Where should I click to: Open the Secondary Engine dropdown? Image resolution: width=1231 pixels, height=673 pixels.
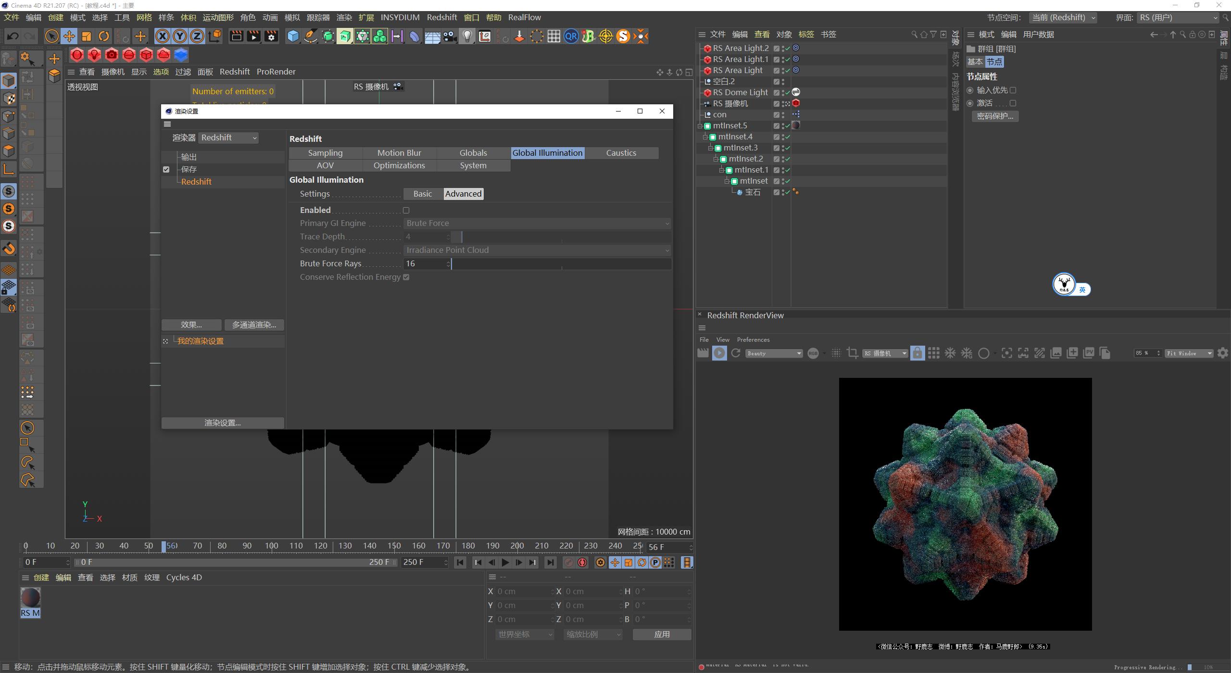point(537,250)
